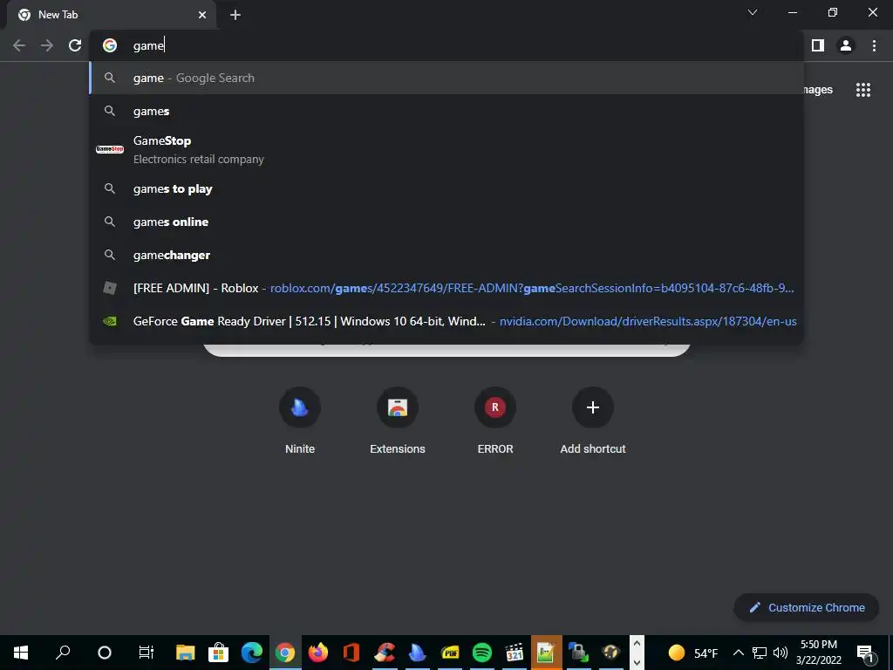Screen dimensions: 893x670
Task: Select the New Tab tab
Action: (112, 15)
